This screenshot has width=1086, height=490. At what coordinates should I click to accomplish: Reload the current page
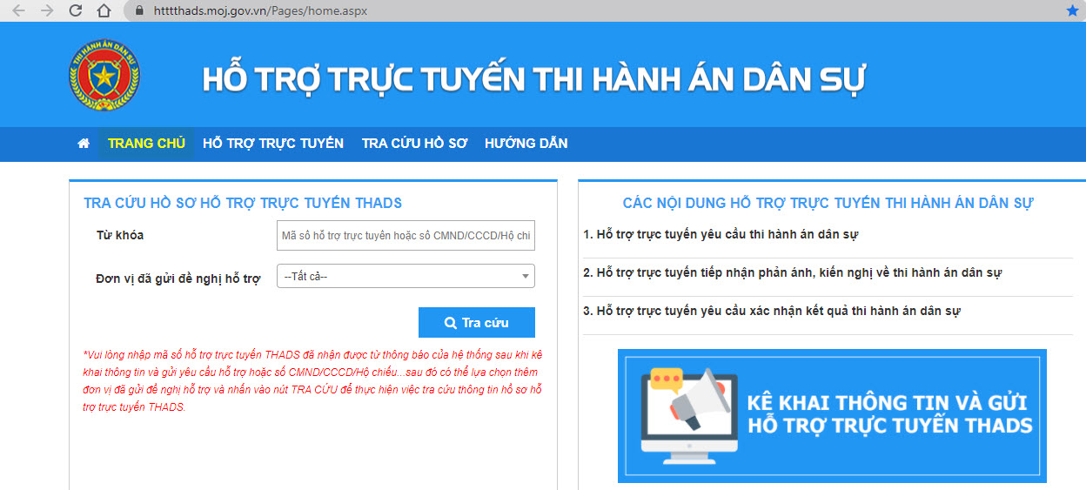pyautogui.click(x=76, y=10)
